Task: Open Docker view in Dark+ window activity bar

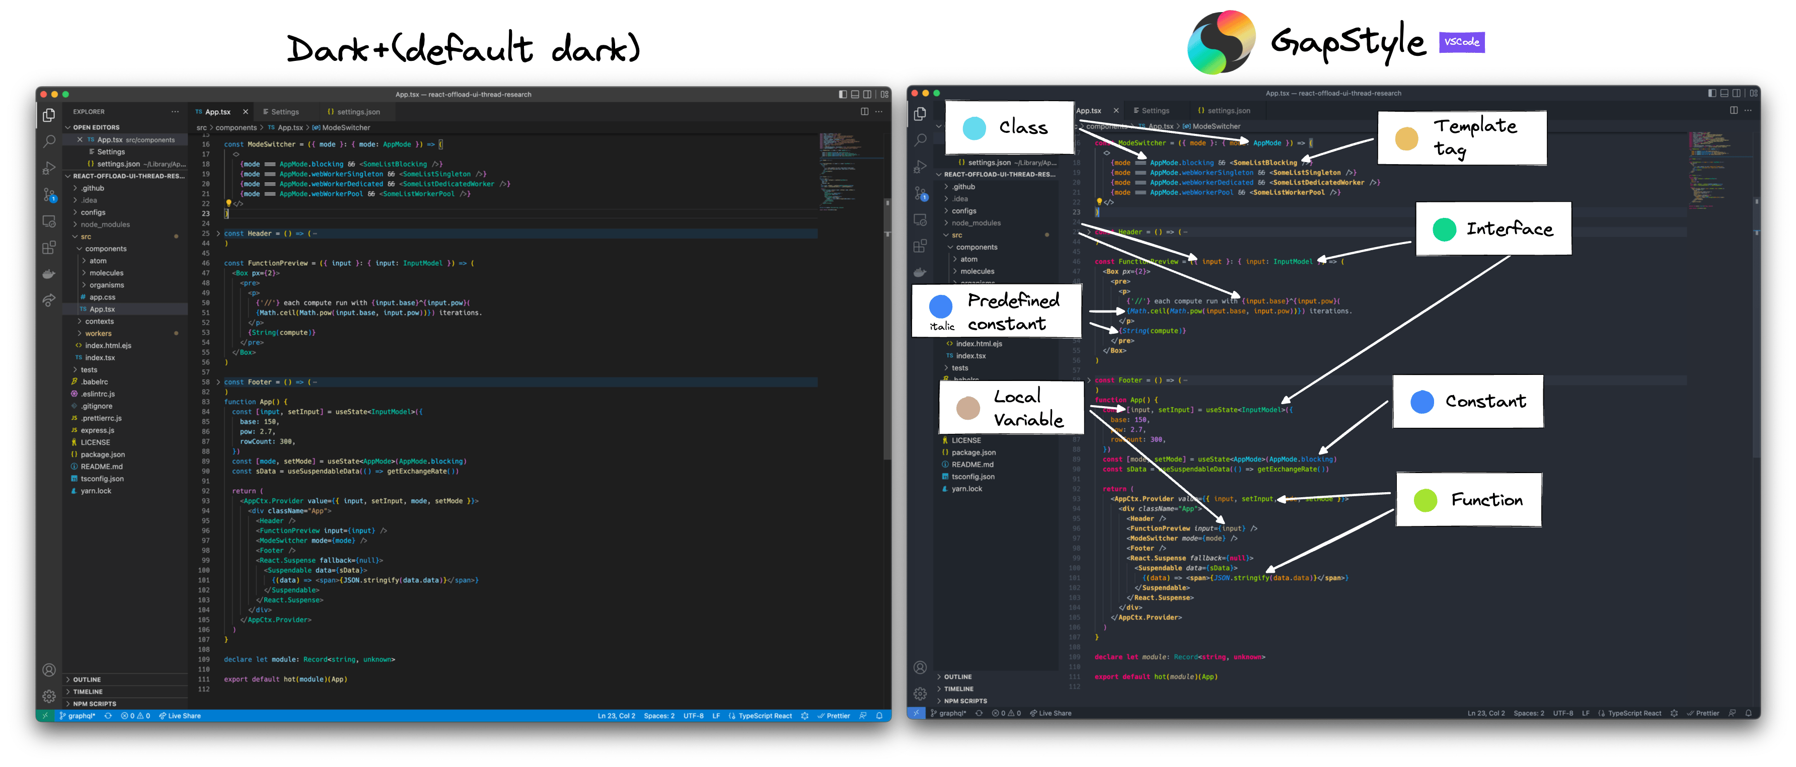Action: [49, 274]
